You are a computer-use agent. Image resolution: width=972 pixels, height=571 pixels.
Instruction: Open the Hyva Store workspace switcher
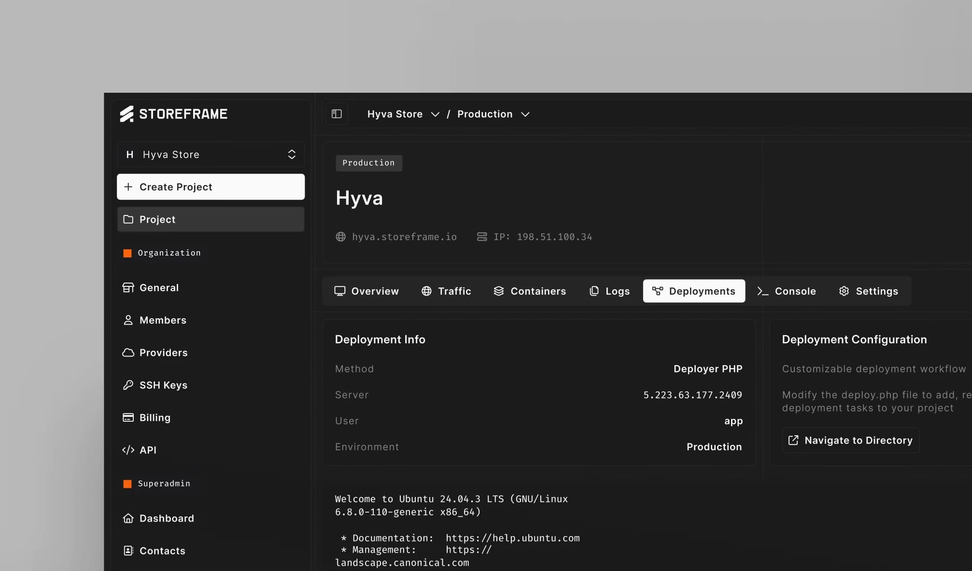coord(211,155)
